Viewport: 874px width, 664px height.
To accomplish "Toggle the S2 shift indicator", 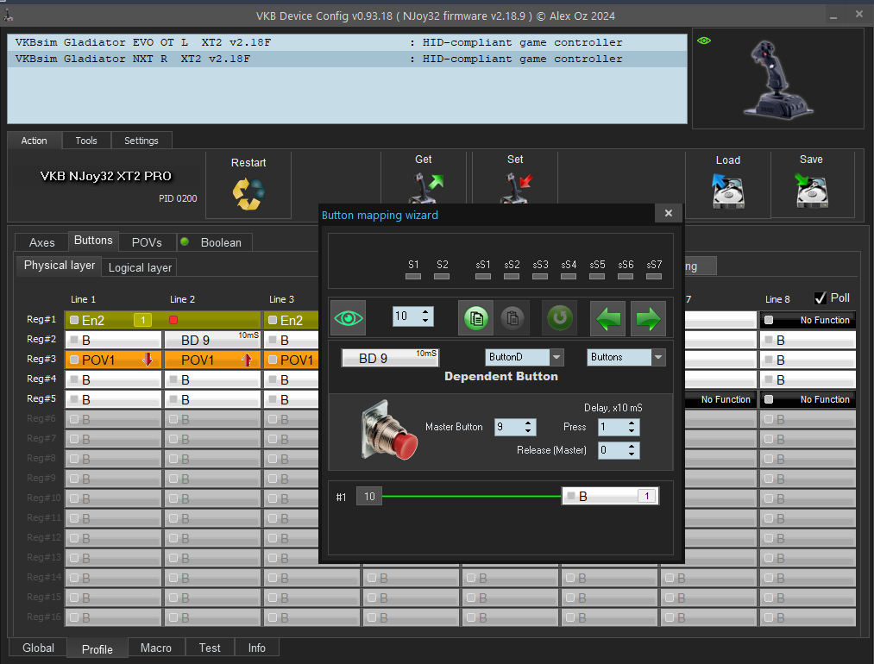I will [x=442, y=276].
